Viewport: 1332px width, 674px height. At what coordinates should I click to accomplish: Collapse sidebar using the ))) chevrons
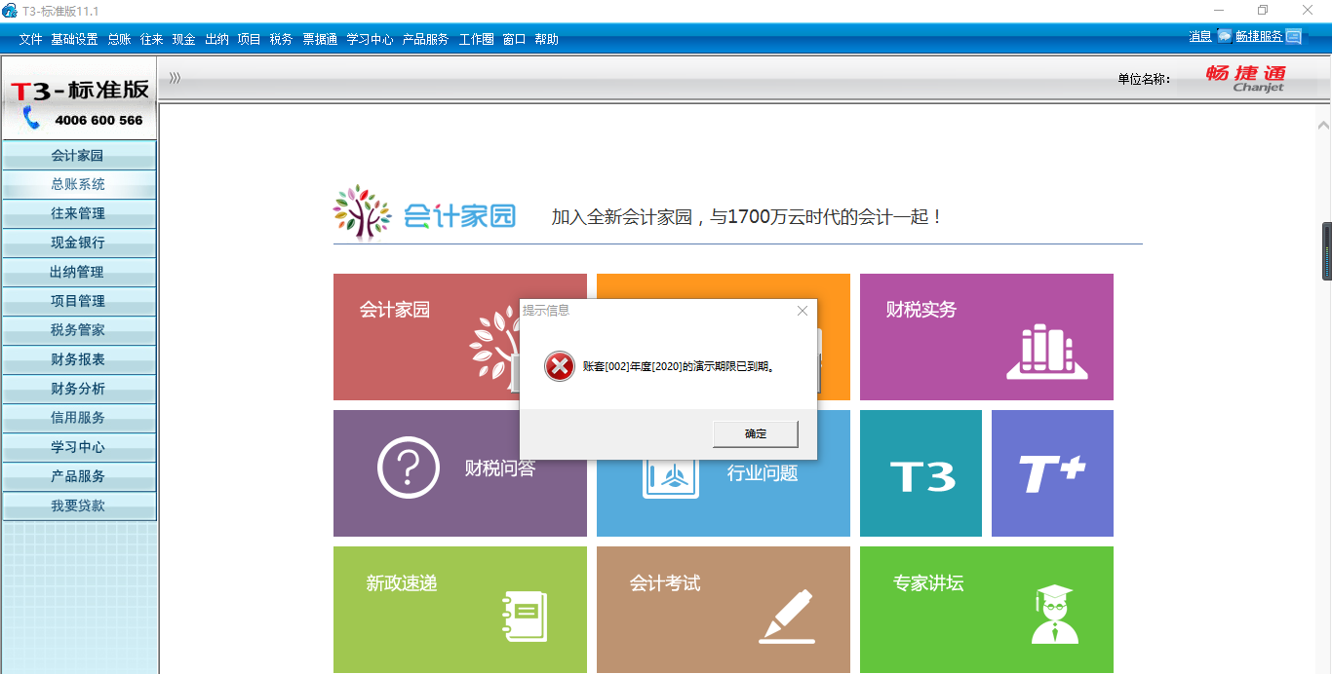(x=175, y=78)
